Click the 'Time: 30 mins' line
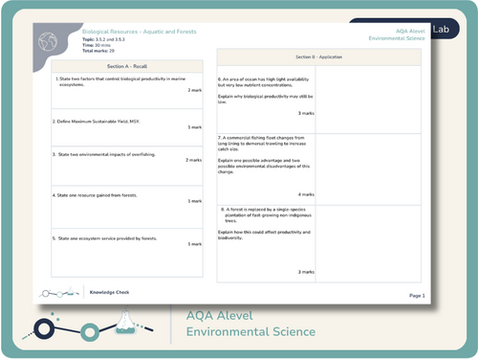478x359 pixels. tap(97, 45)
